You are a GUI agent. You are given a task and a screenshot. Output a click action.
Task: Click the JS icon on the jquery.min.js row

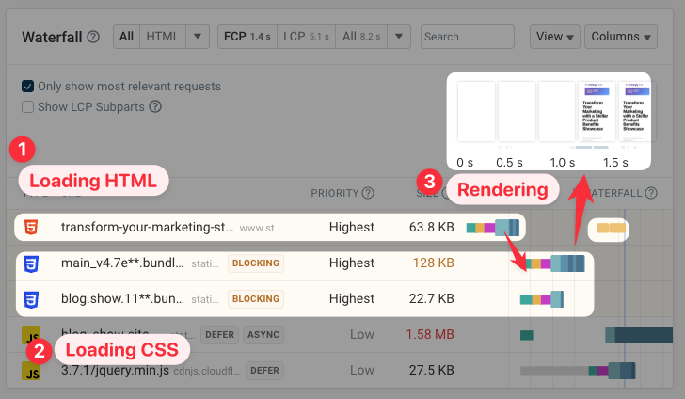(x=31, y=371)
